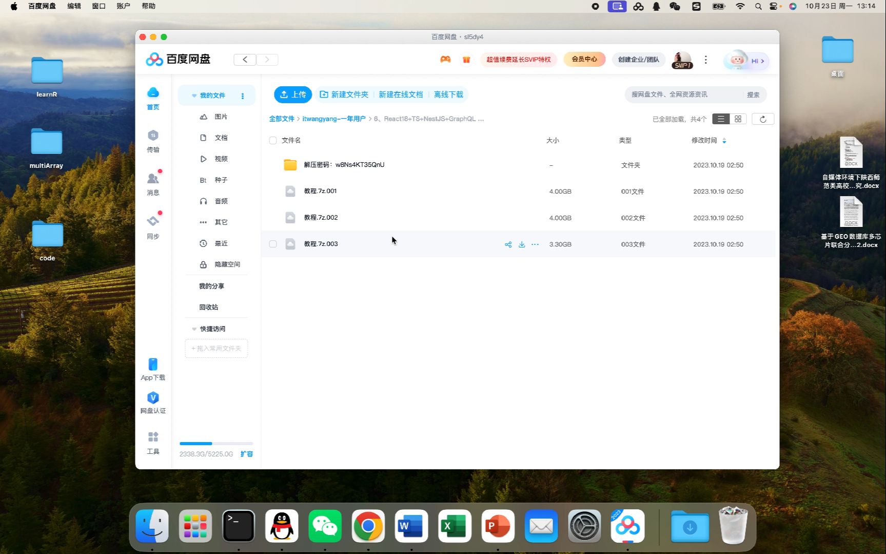Click the SVIP user avatar
This screenshot has width=886, height=554.
682,60
